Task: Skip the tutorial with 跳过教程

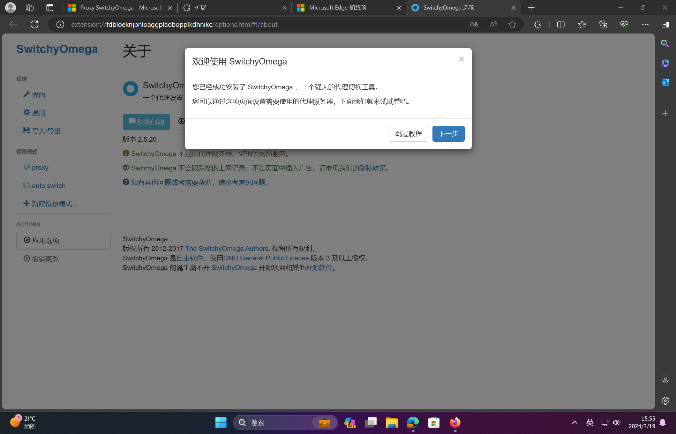Action: 408,134
